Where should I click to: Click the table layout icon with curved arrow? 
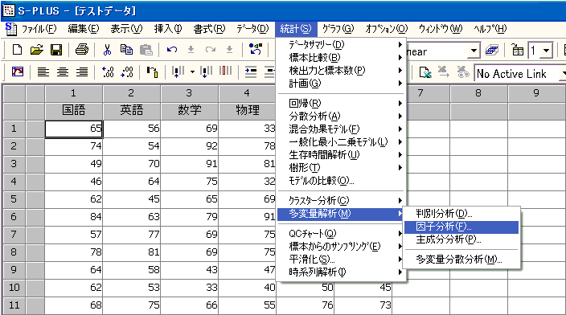518,50
